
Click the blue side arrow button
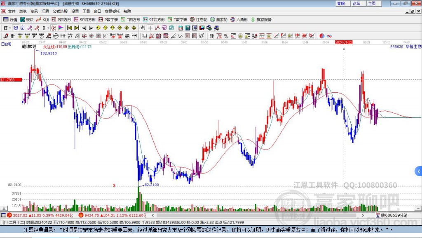(x=418, y=171)
